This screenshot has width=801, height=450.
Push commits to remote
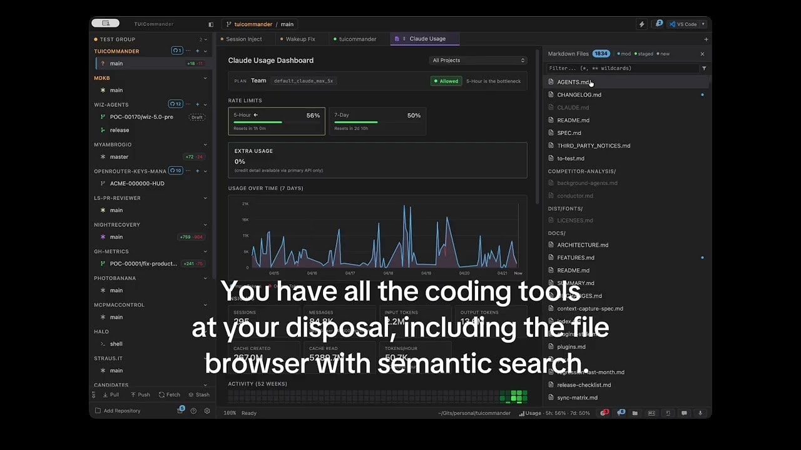point(140,395)
